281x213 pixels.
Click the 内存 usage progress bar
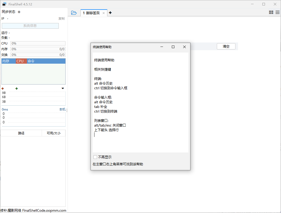(x=38, y=49)
